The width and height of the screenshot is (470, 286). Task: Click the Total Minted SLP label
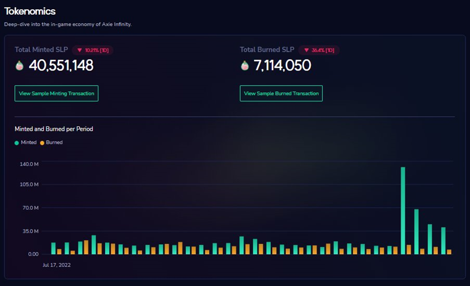[x=41, y=50]
